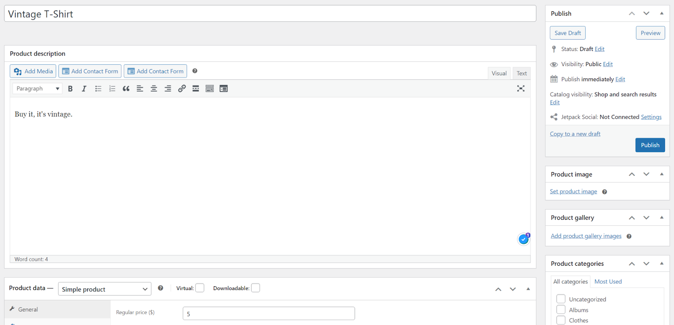Collapse the Product gallery panel
Screen dimensions: 674x325
point(662,218)
